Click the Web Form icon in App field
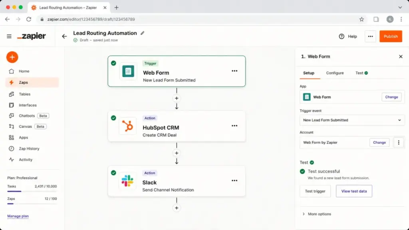Viewport: 409px width, 230px height. (x=307, y=97)
